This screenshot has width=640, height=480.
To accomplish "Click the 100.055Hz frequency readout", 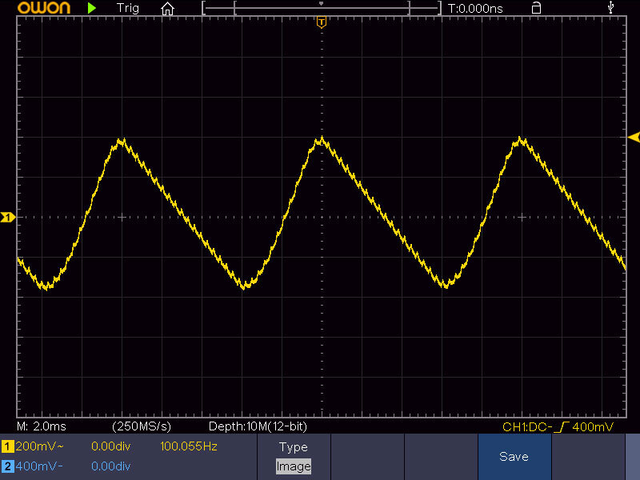I will point(189,446).
